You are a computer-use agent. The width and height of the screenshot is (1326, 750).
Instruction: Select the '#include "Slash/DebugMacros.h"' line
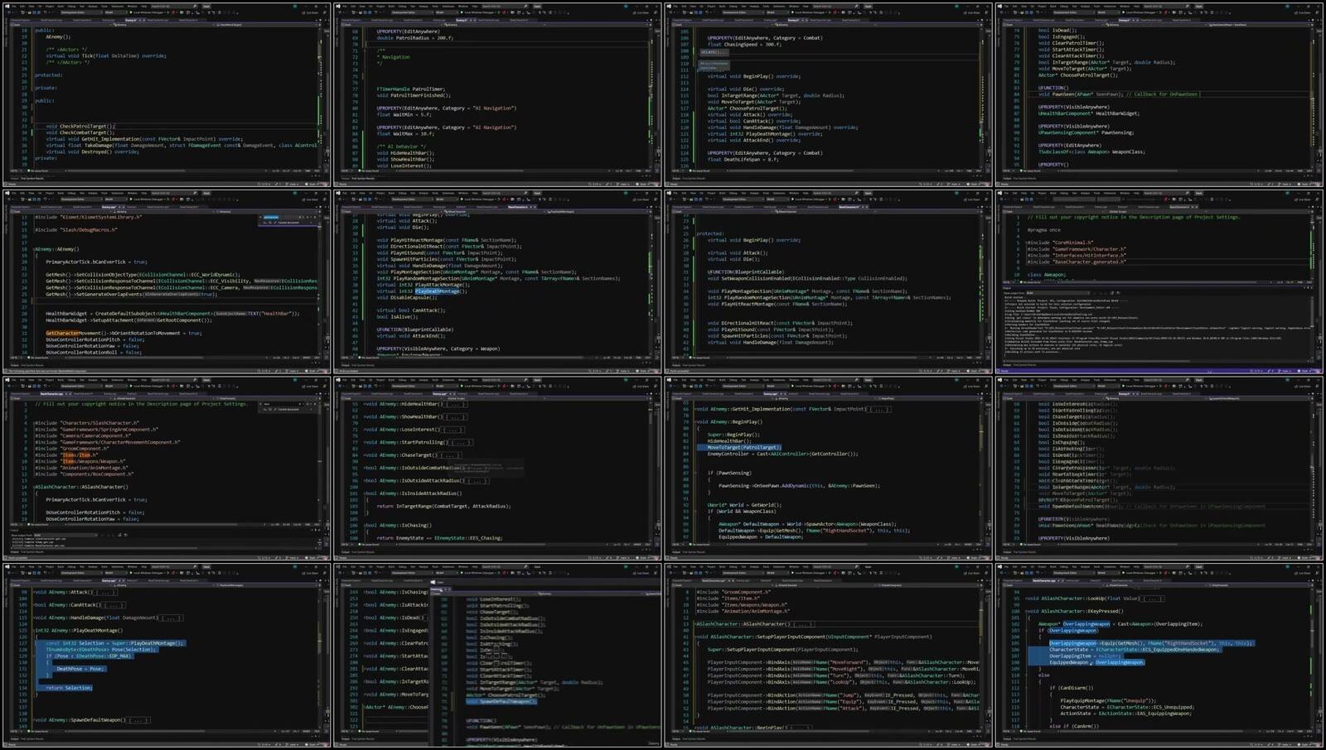[75, 230]
